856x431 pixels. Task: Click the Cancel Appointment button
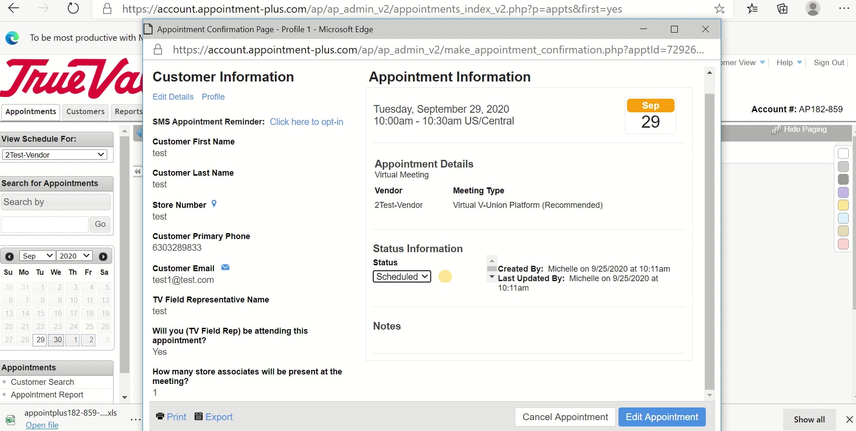click(565, 417)
